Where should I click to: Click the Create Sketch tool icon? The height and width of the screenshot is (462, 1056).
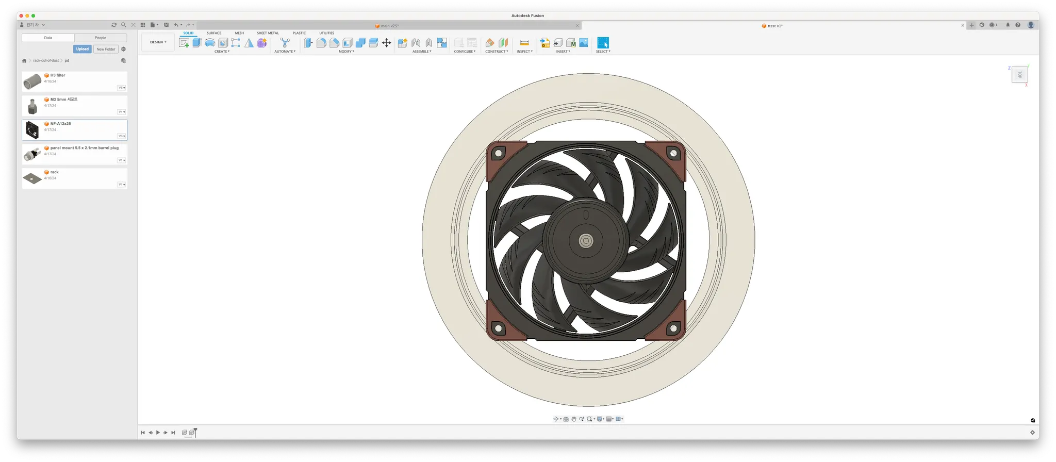click(x=184, y=43)
